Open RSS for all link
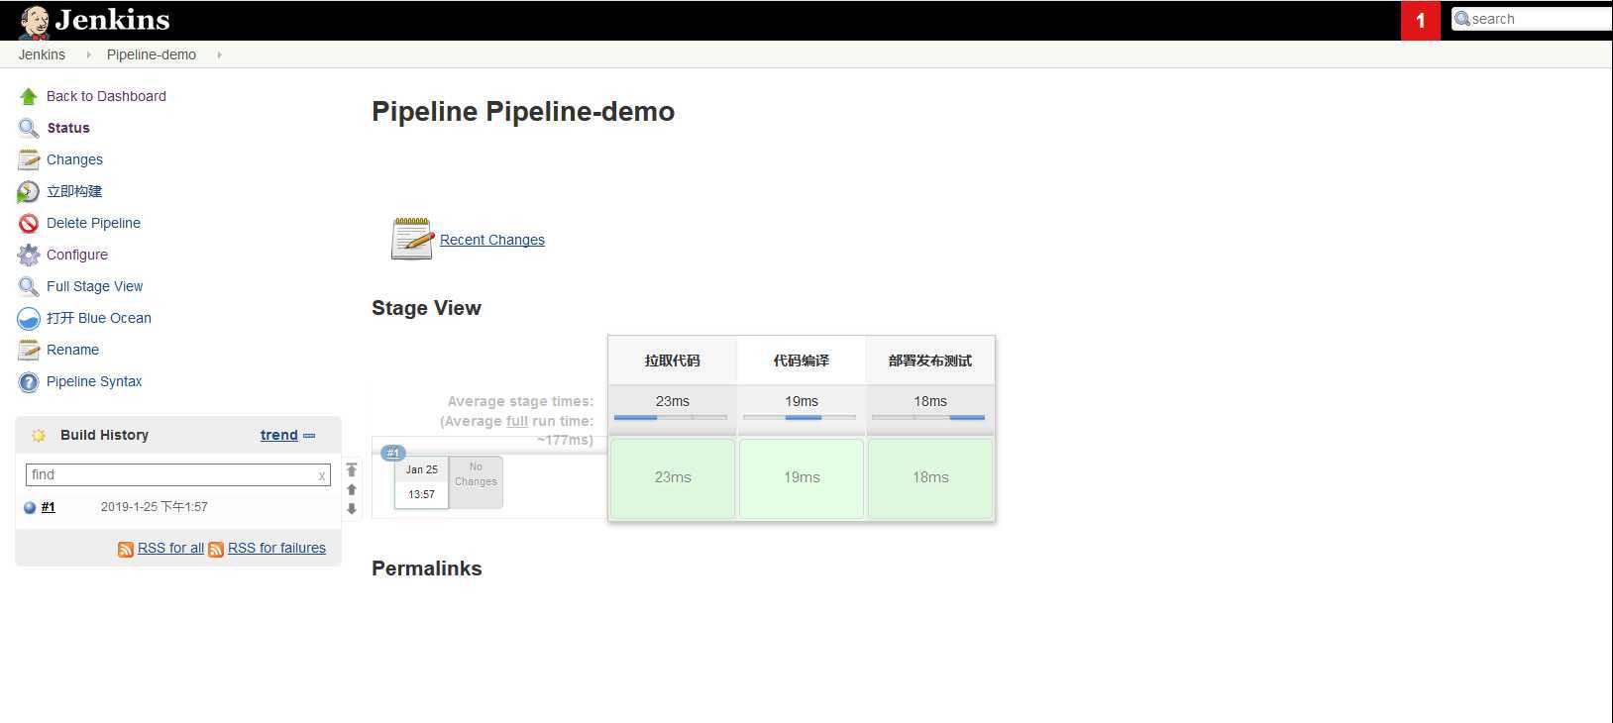This screenshot has height=723, width=1613. pos(170,548)
